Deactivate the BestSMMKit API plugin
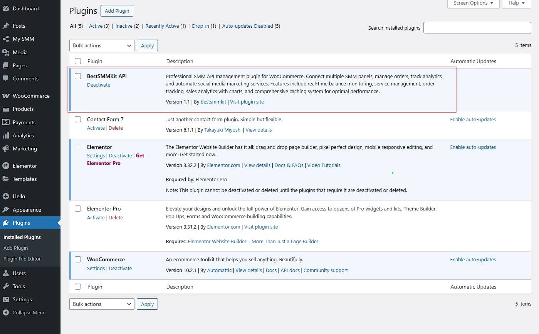This screenshot has height=334, width=539. coord(99,85)
